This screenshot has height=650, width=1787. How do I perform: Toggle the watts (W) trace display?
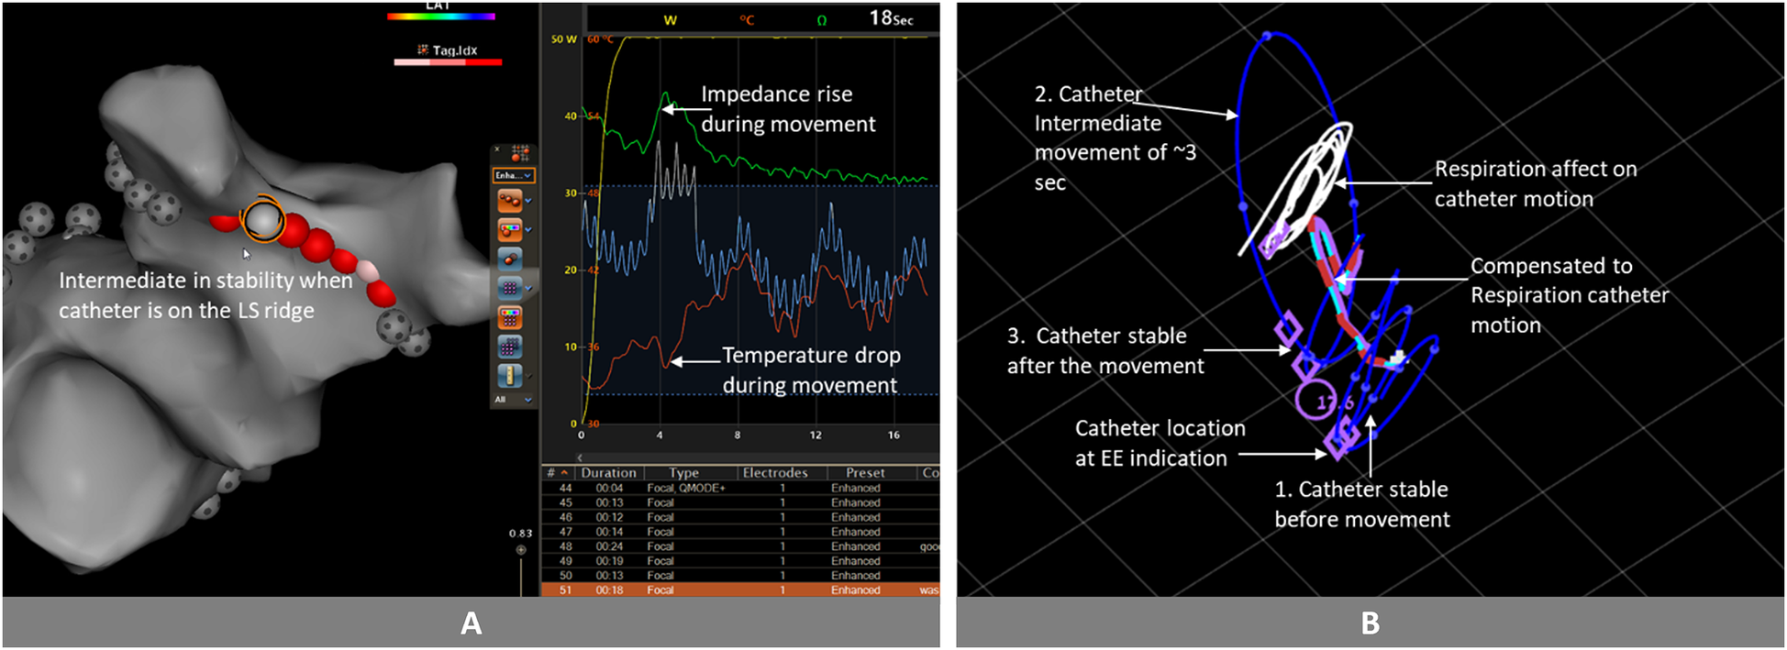[670, 20]
